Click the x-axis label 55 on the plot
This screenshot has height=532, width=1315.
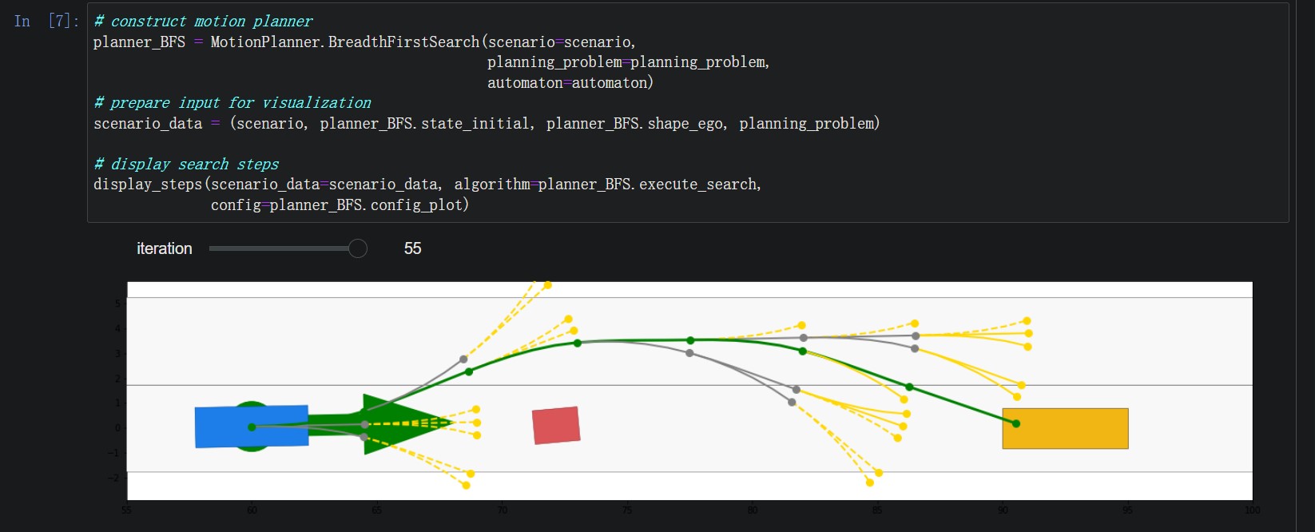tap(125, 509)
